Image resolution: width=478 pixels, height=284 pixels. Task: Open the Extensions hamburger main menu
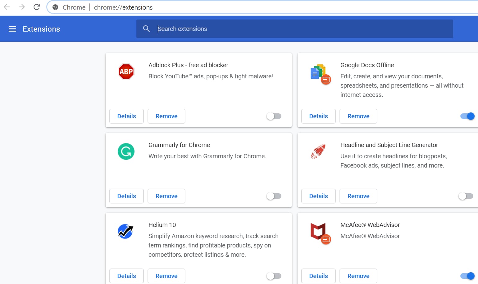pos(12,29)
